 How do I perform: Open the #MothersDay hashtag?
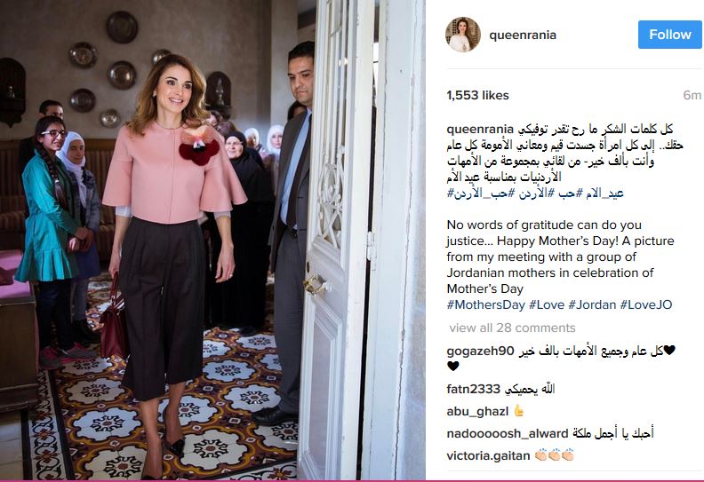[x=486, y=304]
